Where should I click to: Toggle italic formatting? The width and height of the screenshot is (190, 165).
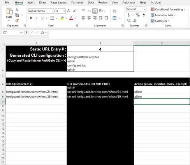[x=37, y=18]
